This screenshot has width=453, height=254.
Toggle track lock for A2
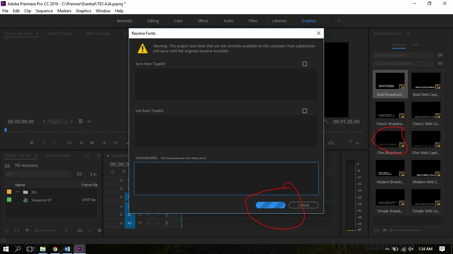[121, 215]
